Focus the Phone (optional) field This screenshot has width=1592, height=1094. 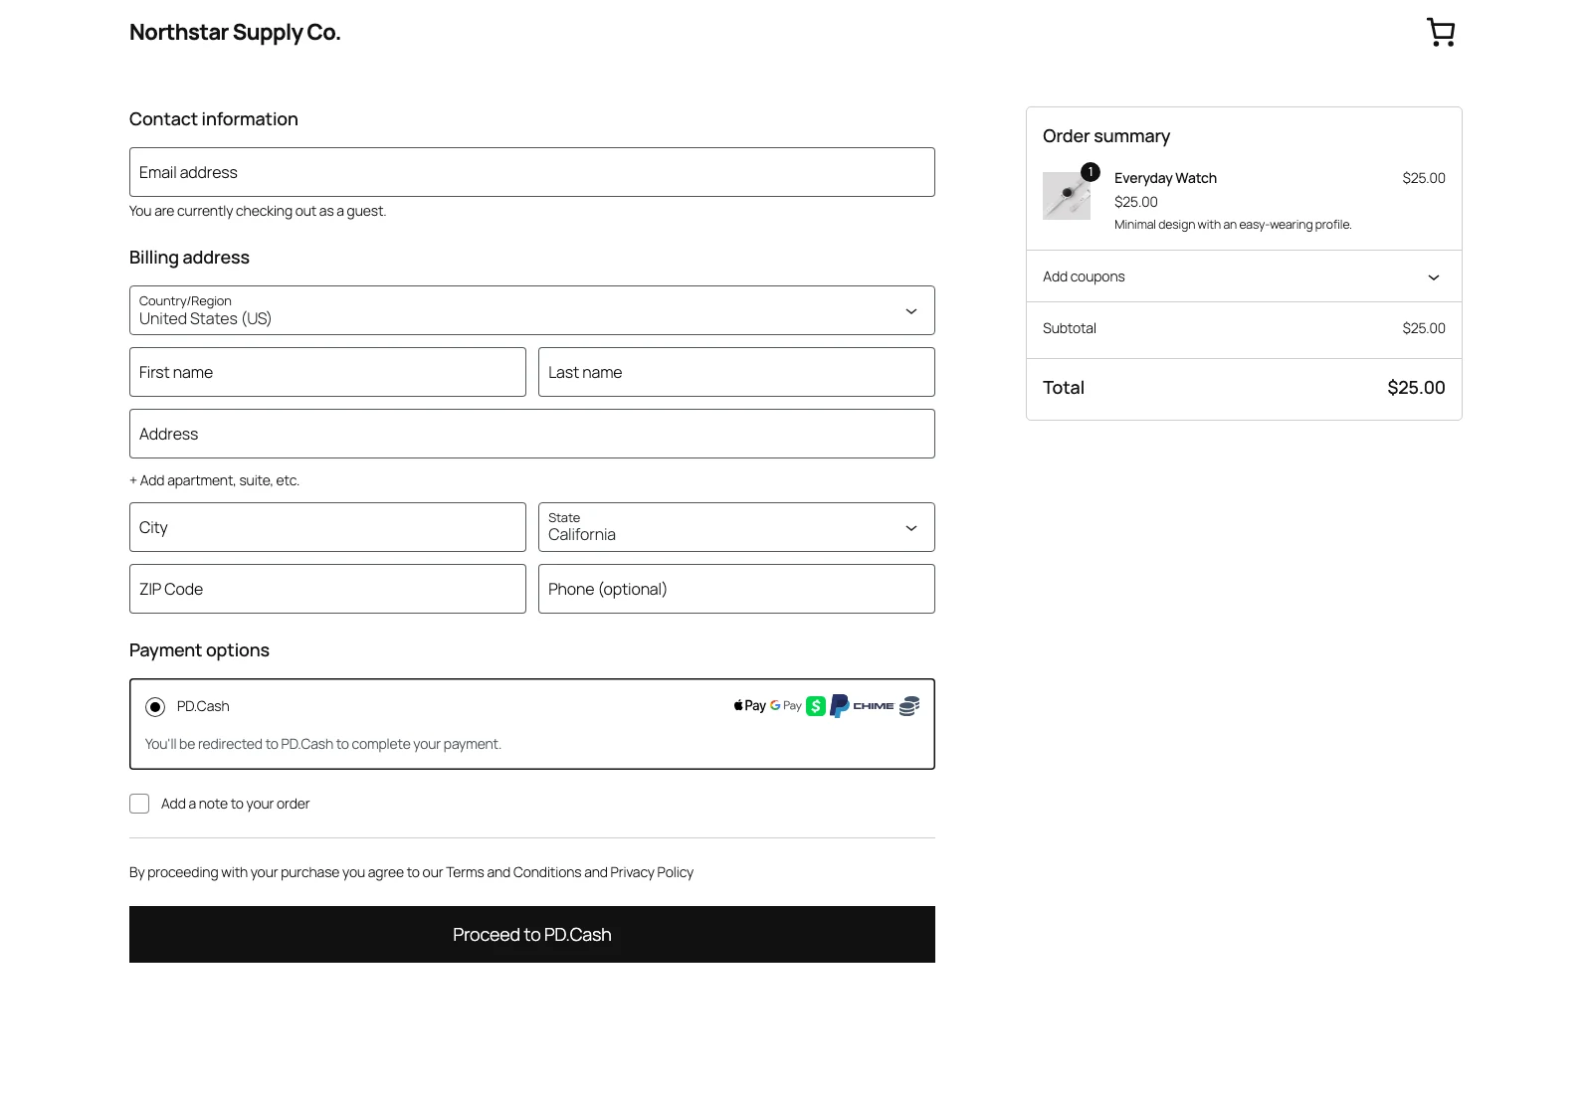click(736, 589)
